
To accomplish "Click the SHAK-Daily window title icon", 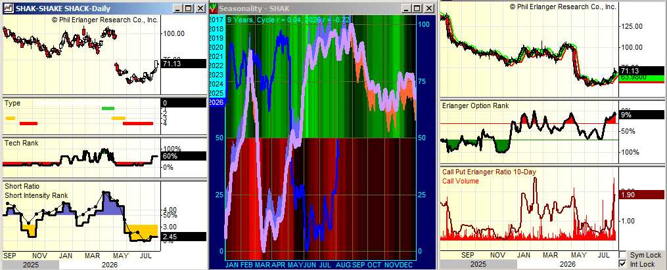I will (x=8, y=8).
